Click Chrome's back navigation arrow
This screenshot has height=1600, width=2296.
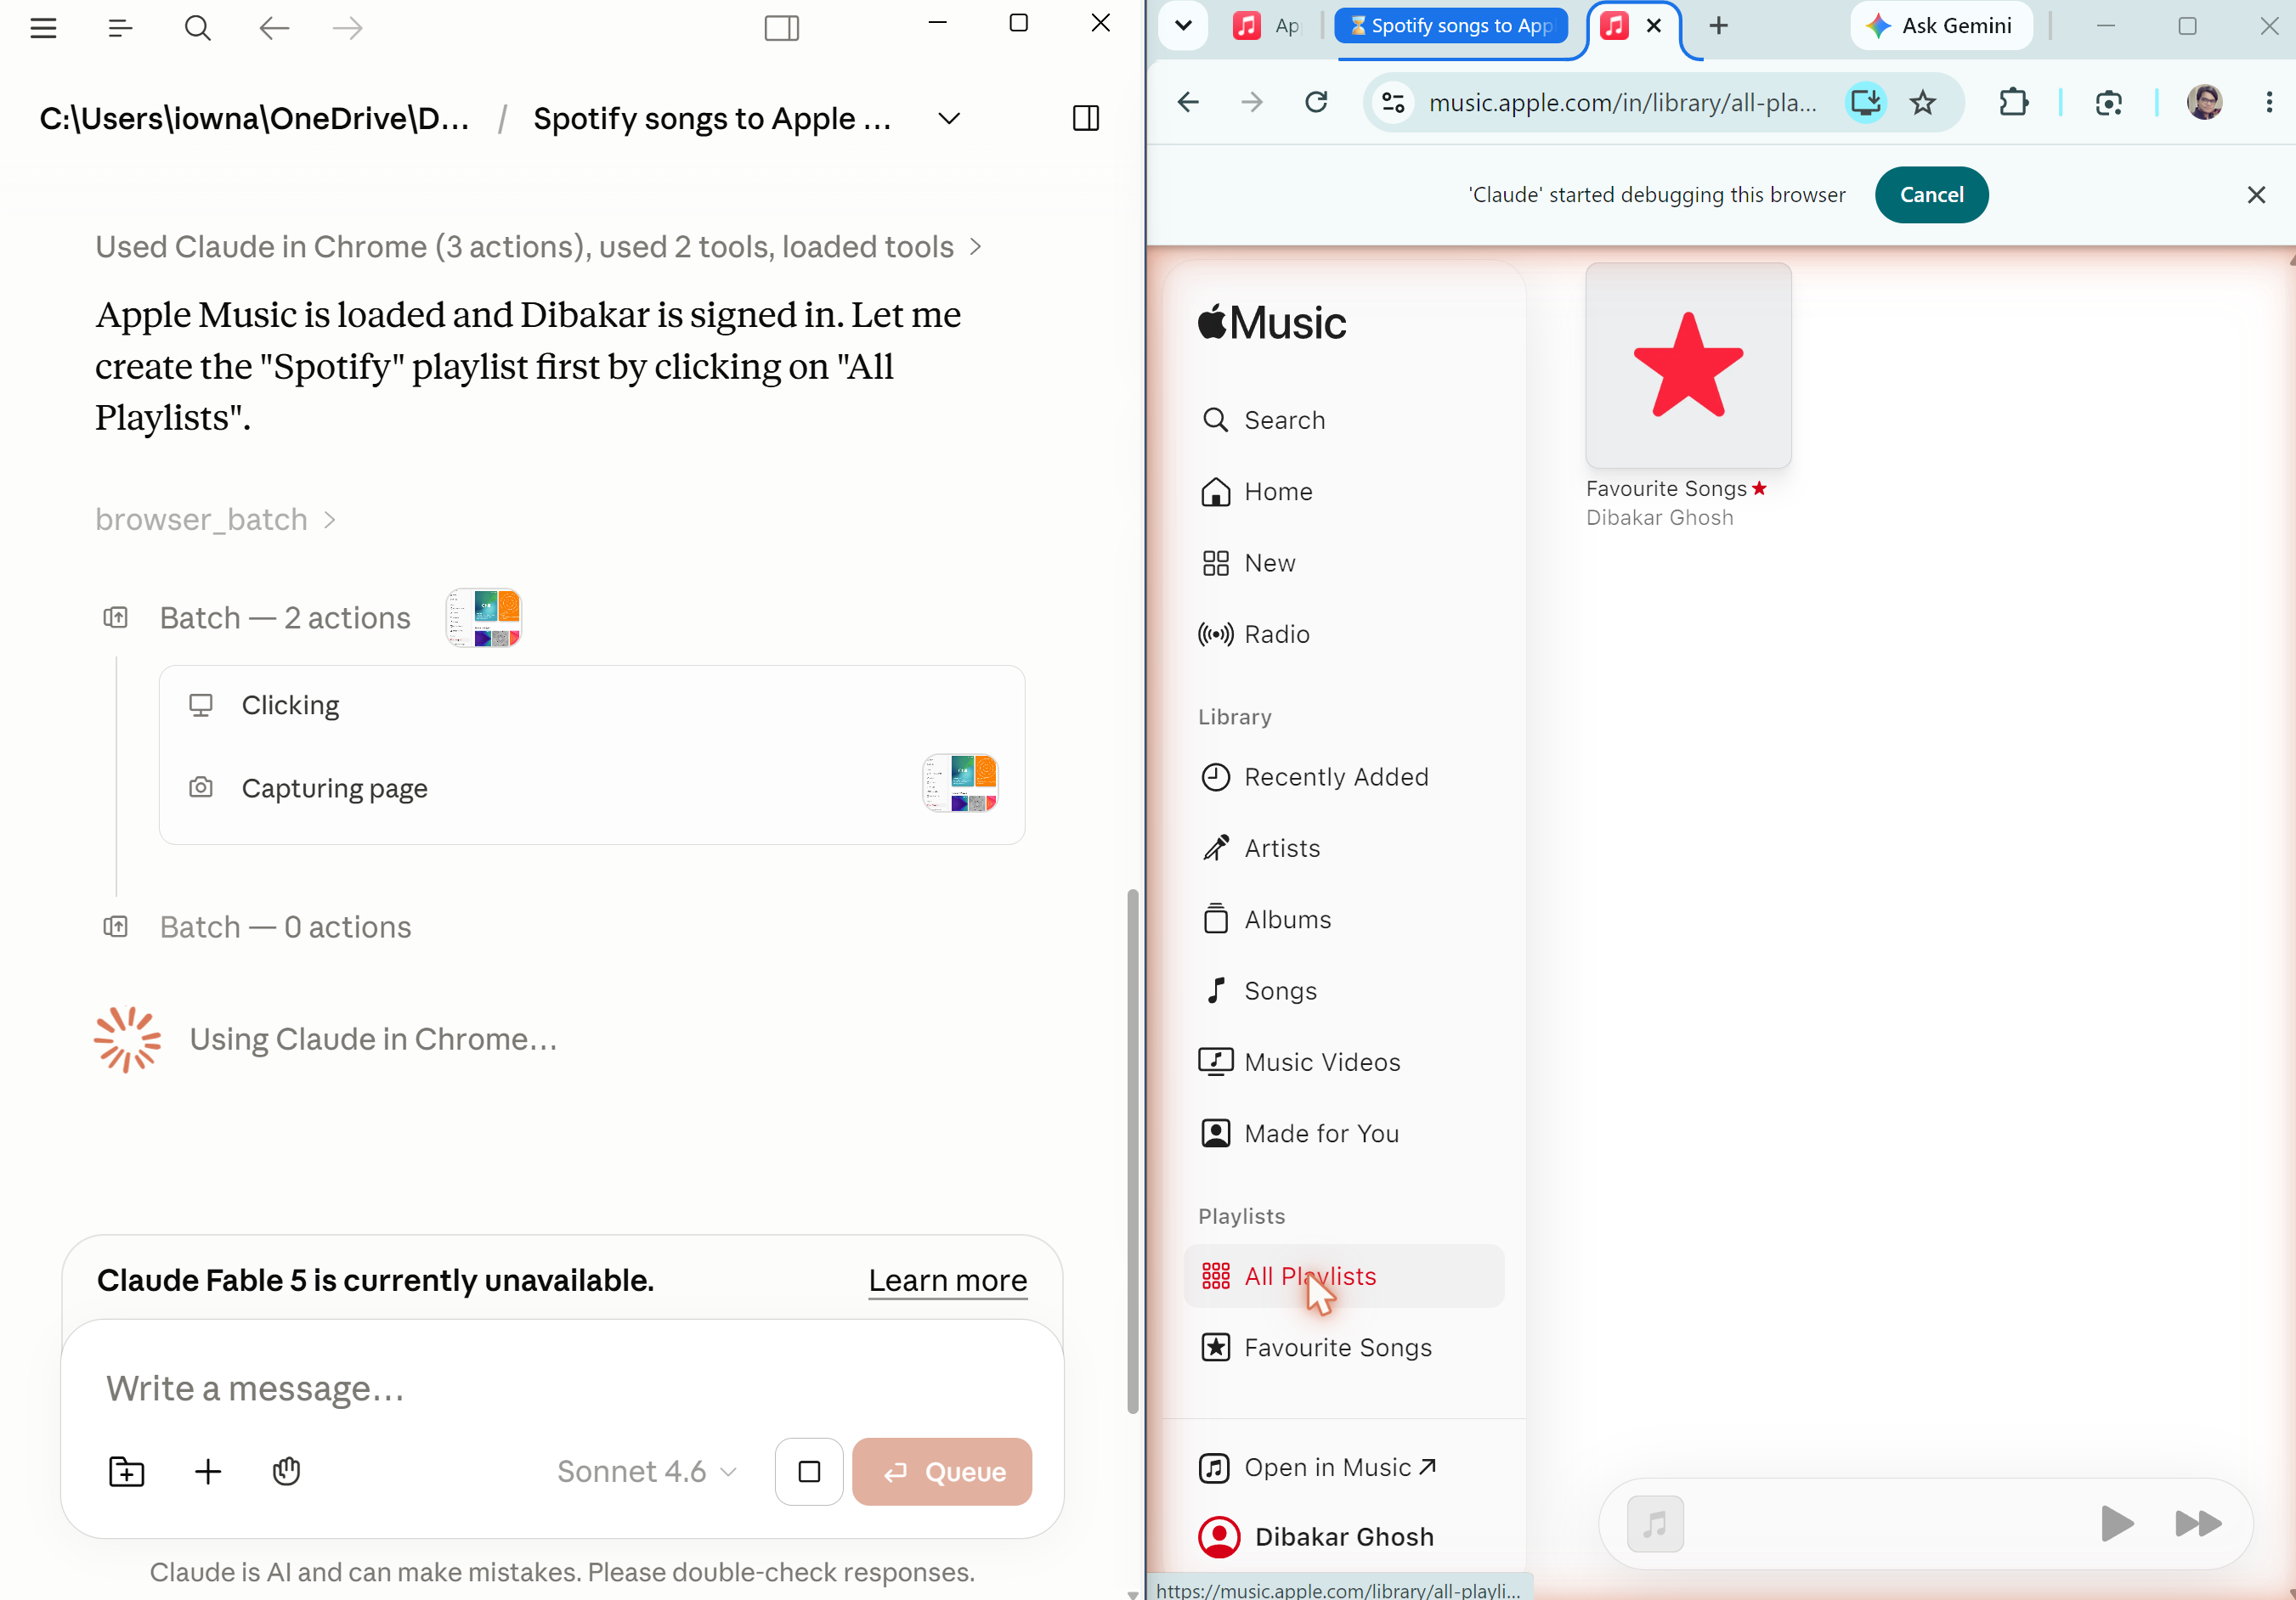click(x=1188, y=102)
